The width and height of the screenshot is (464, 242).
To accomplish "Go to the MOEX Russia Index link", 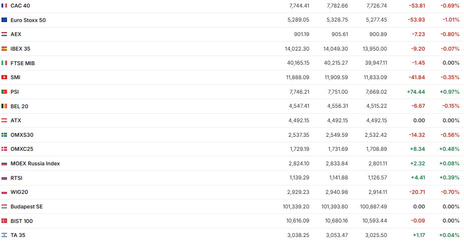I will click(x=35, y=163).
